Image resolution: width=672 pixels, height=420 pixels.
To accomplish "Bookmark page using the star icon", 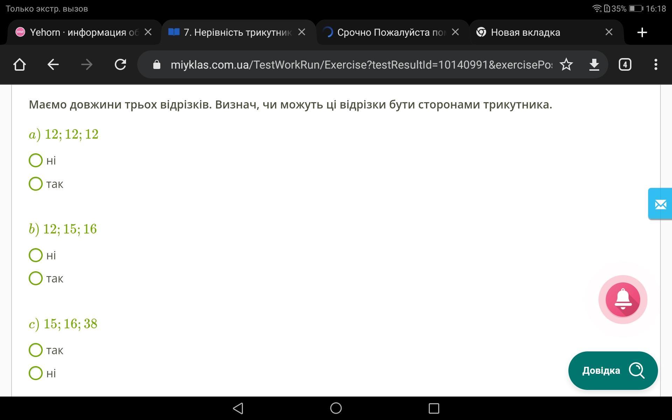I will pos(566,64).
